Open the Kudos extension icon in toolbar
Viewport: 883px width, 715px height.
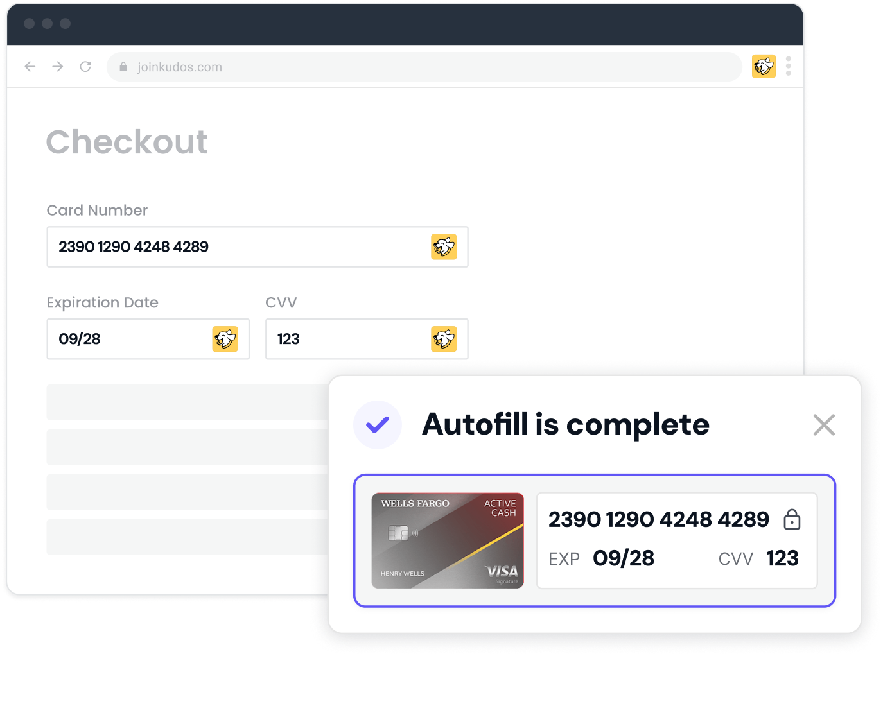pyautogui.click(x=764, y=66)
